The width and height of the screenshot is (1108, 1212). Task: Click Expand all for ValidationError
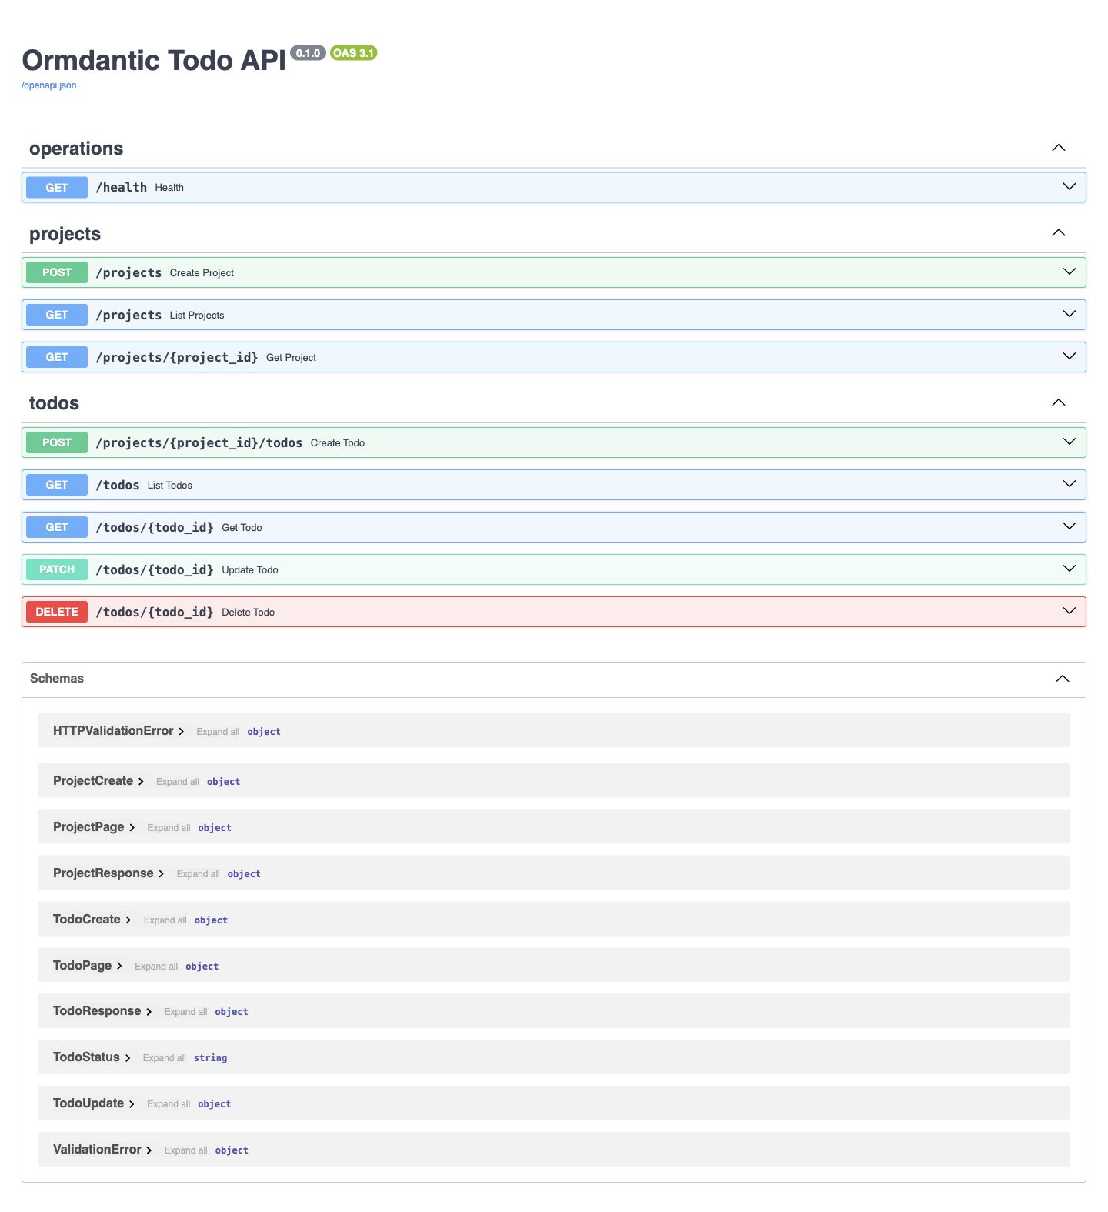(x=185, y=1150)
